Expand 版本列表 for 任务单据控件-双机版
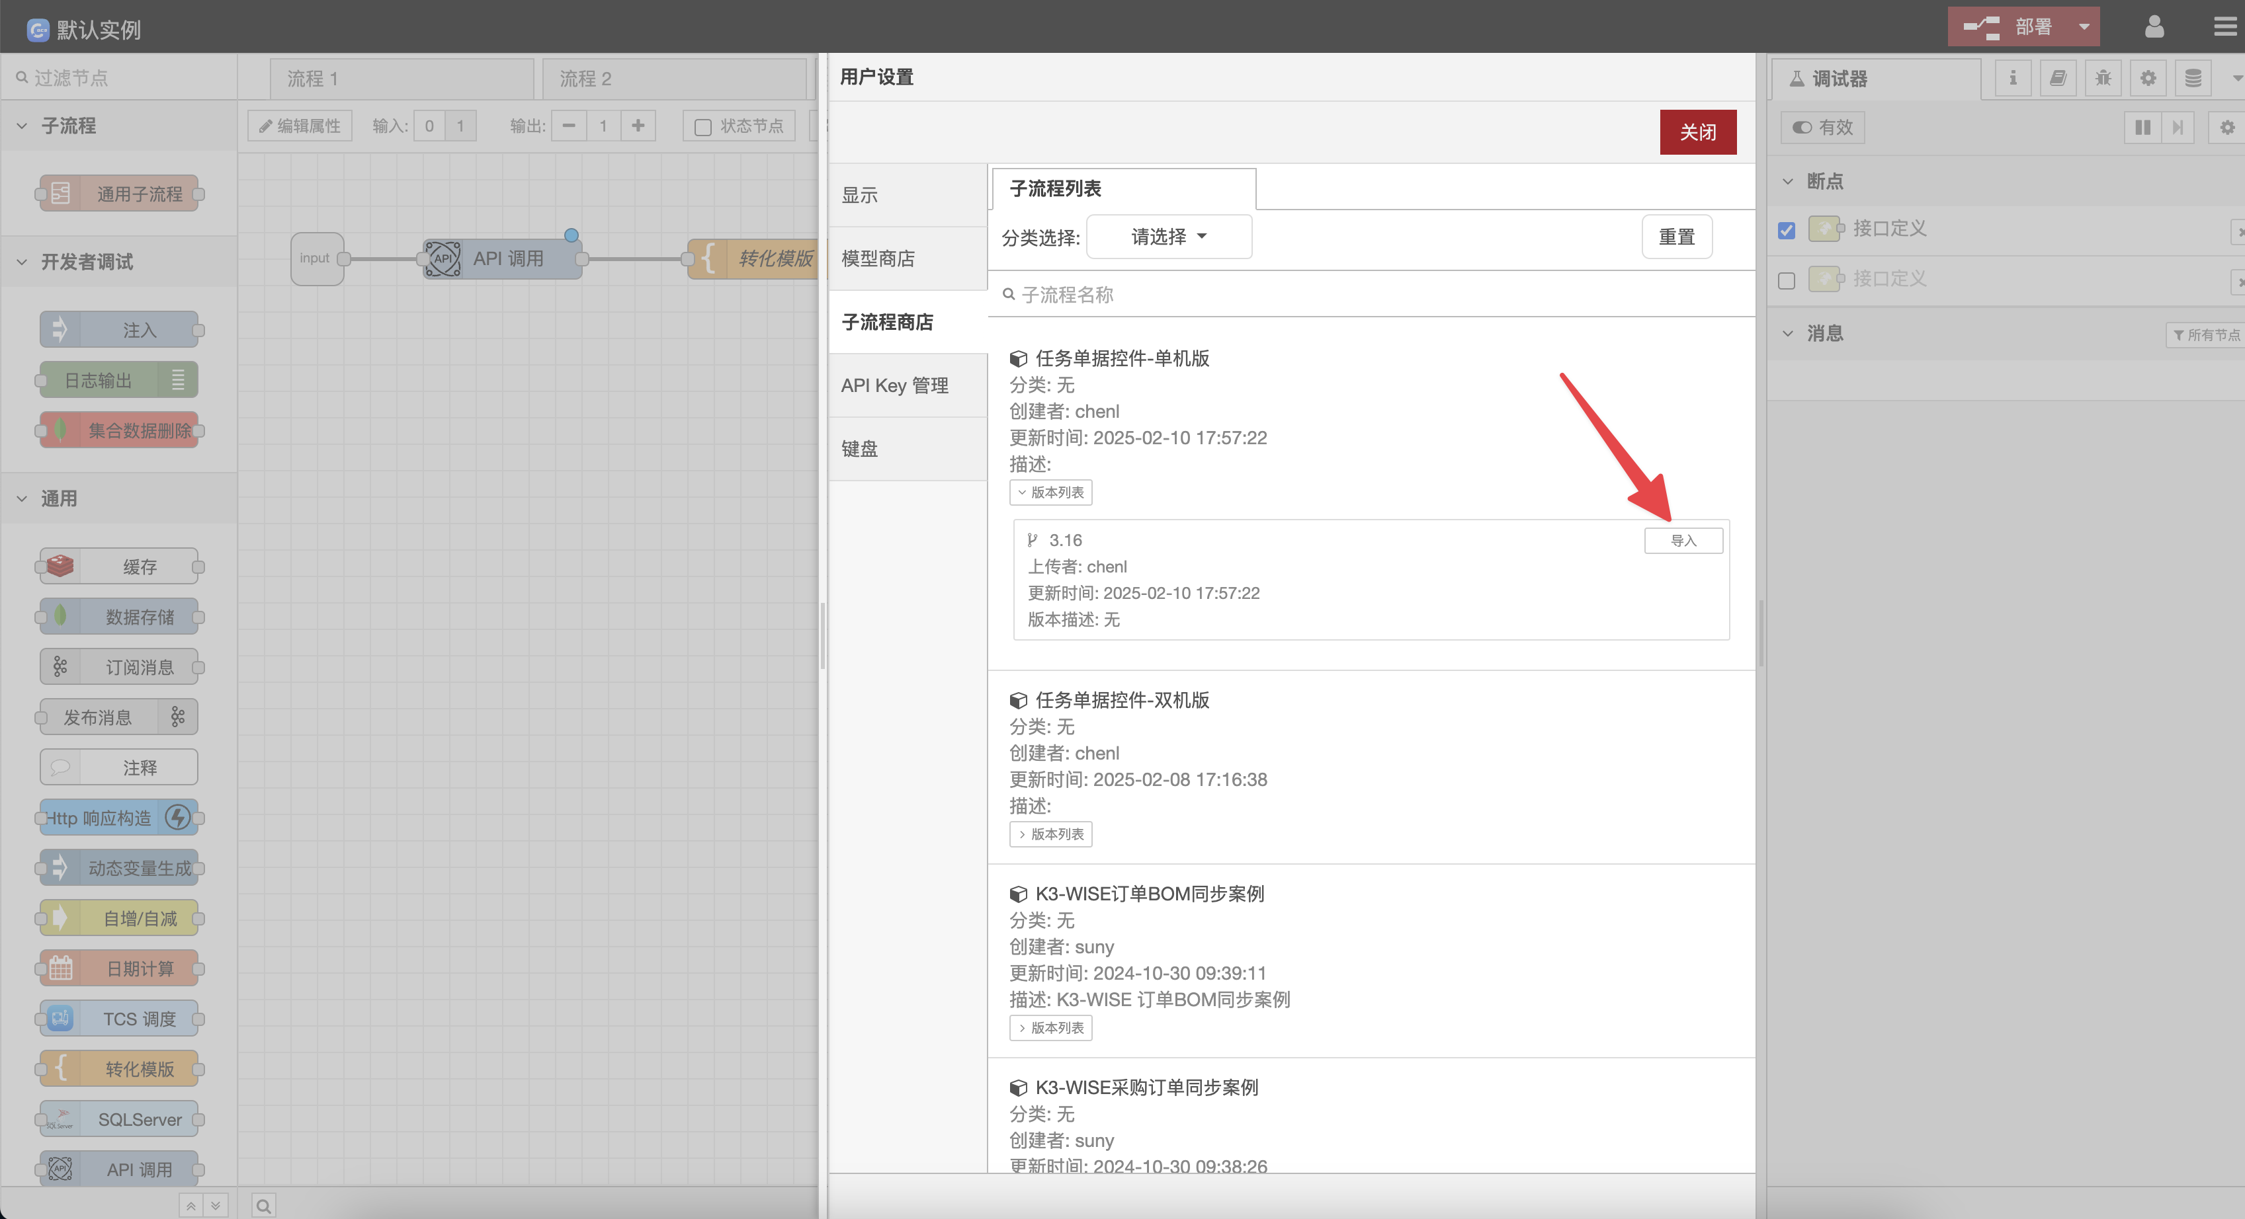 (x=1050, y=834)
